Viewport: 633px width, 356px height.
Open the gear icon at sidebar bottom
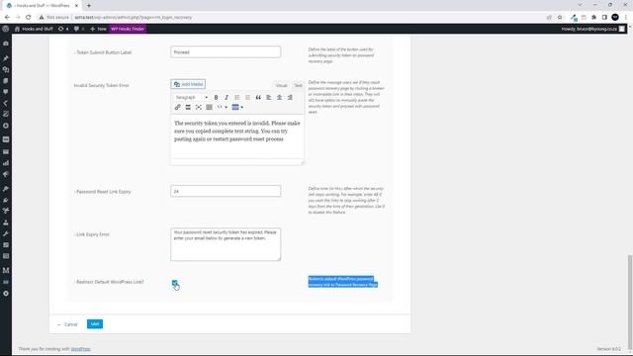coord(6,294)
